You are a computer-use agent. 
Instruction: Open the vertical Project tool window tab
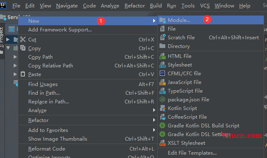(2, 38)
